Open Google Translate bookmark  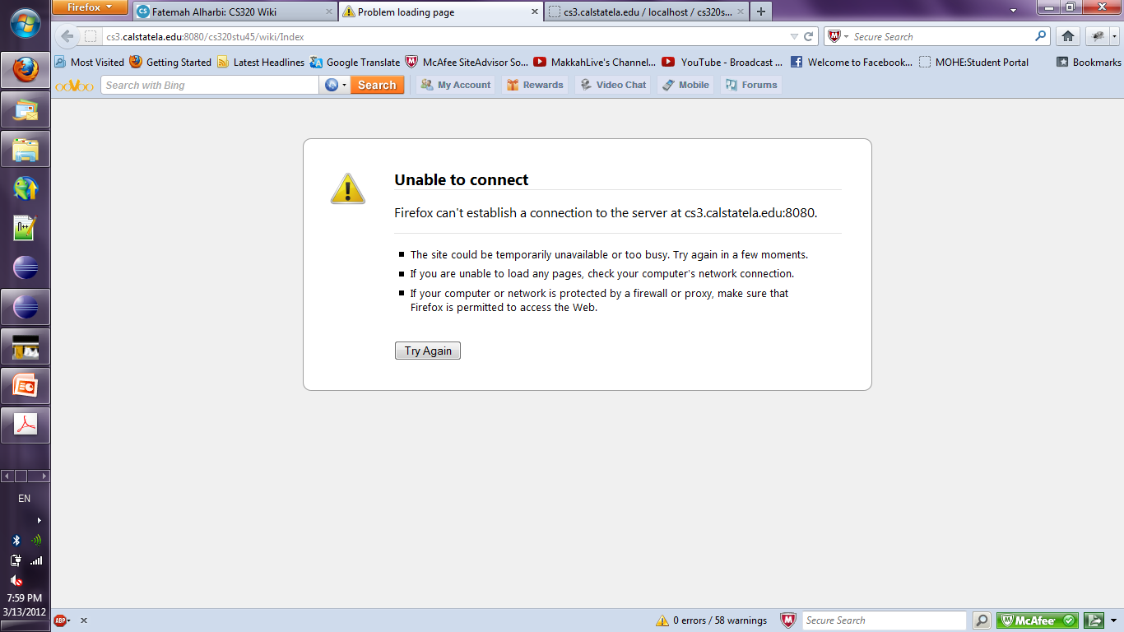[x=355, y=62]
